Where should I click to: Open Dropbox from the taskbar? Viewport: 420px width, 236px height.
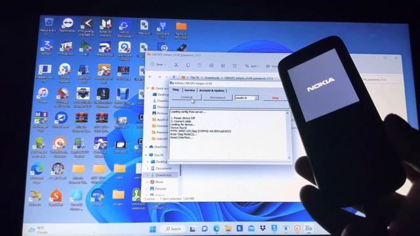point(262,228)
